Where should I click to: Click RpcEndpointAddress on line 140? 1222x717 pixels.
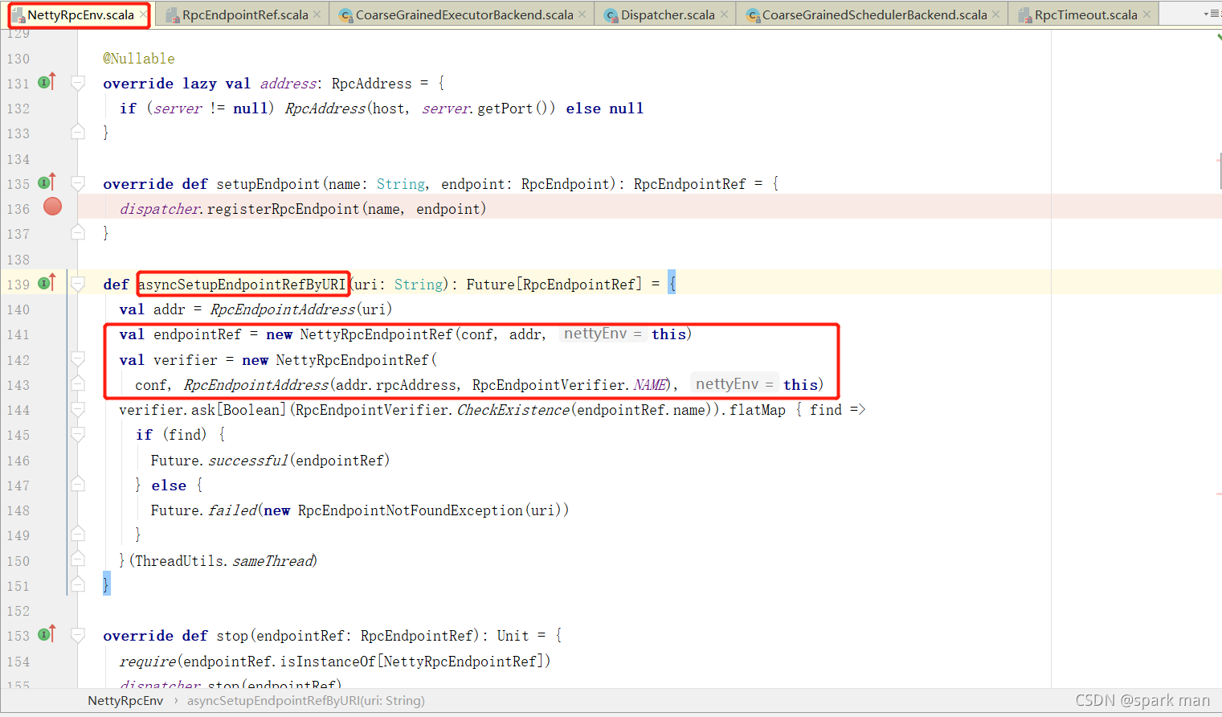pyautogui.click(x=283, y=309)
